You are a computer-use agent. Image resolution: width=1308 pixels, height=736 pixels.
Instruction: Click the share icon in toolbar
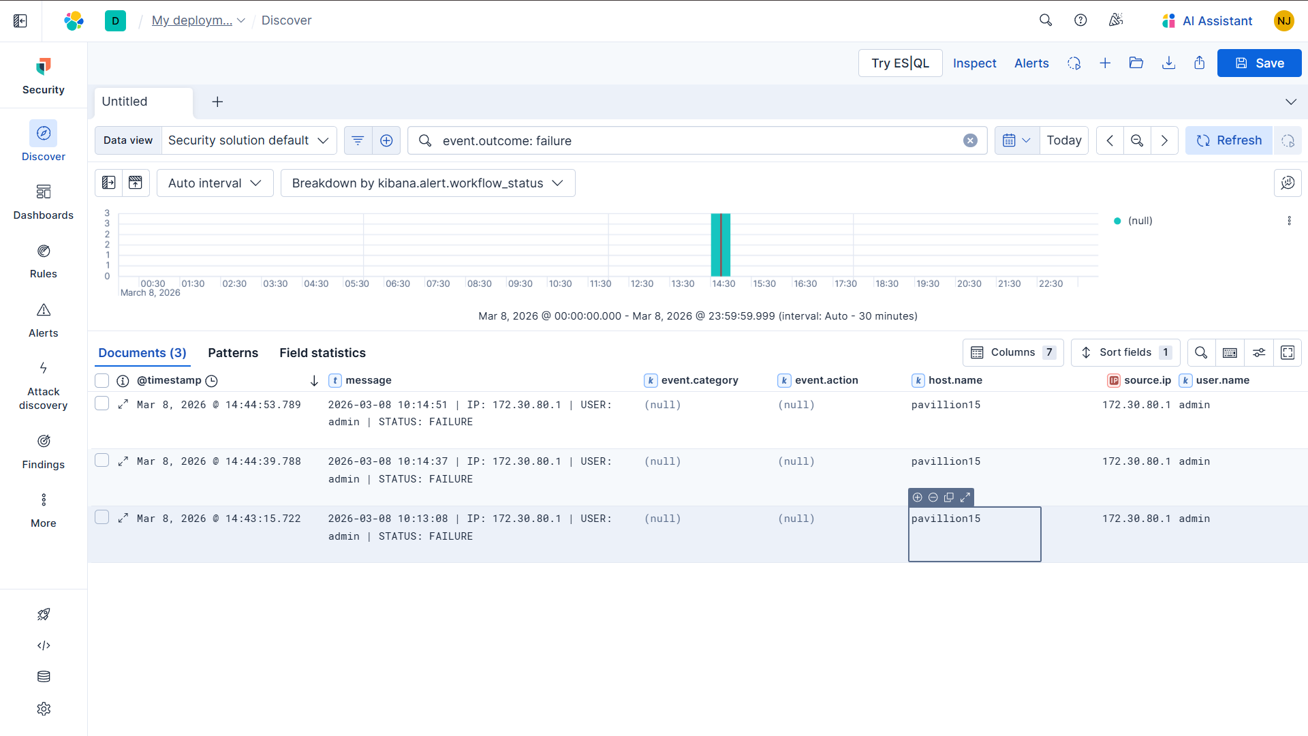point(1199,63)
